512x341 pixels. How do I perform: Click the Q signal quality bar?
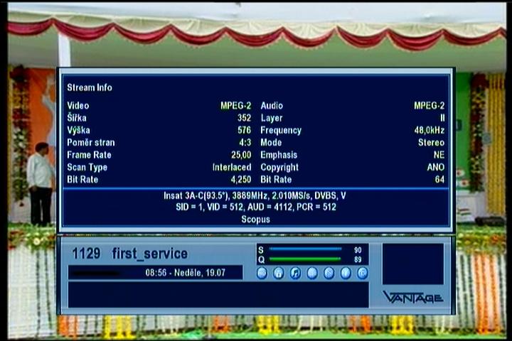[305, 260]
